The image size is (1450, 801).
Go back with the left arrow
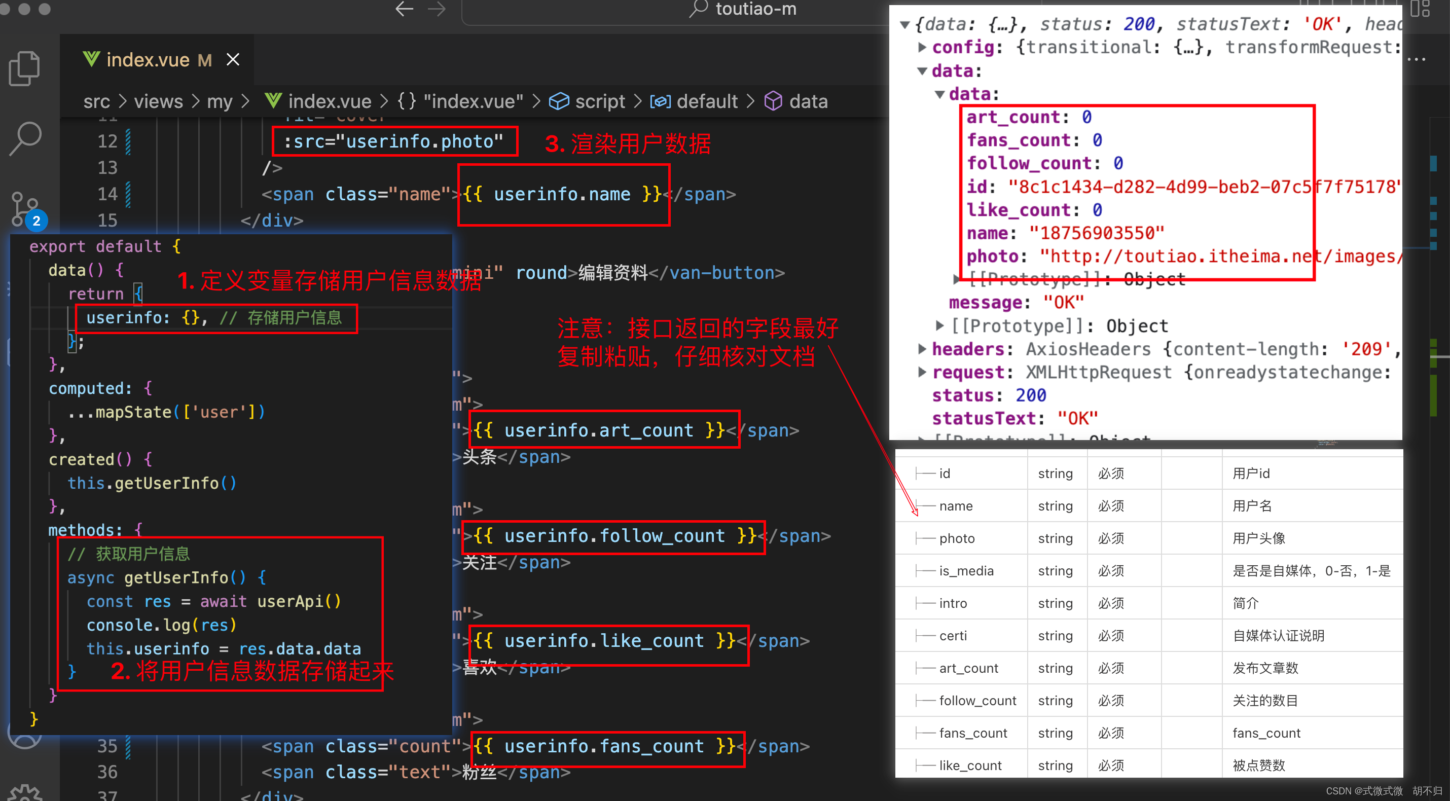pyautogui.click(x=404, y=9)
